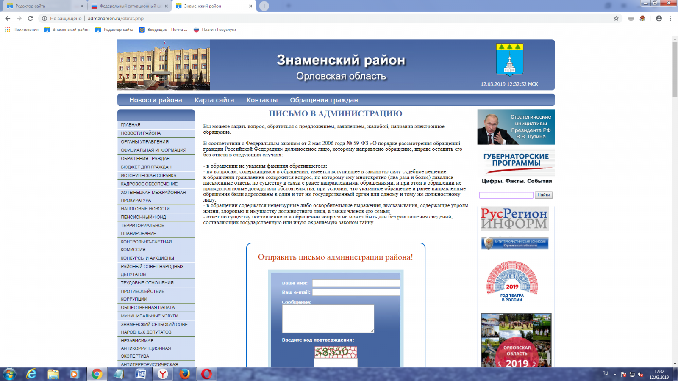Select ЗНАМЕНСКИЙ СЕЛЬСКИЙ СОВЕТ in the sidebar

156,328
